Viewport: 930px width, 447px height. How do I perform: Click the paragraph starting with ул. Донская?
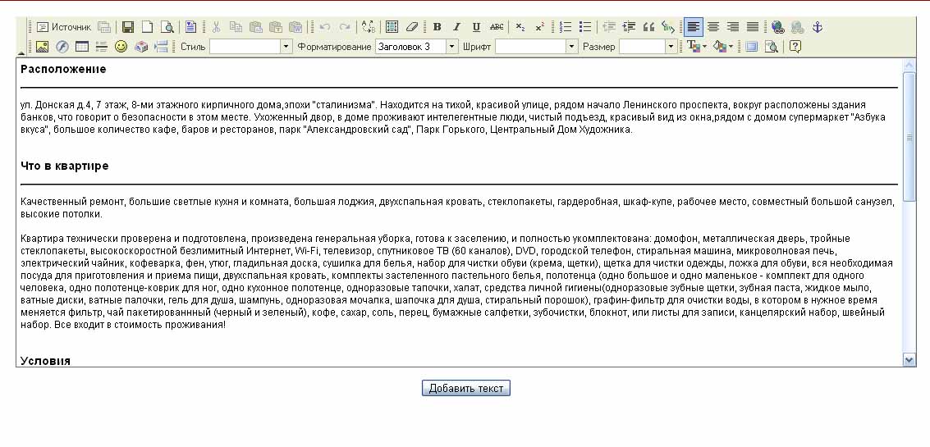[453, 117]
